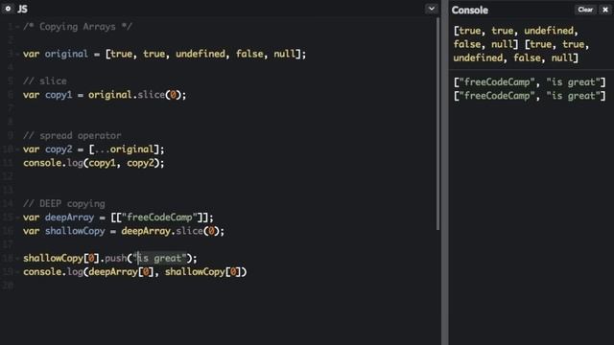614x345 pixels.
Task: Click the "freeCodeCamp" string in deepArray line
Action: pyautogui.click(x=159, y=218)
